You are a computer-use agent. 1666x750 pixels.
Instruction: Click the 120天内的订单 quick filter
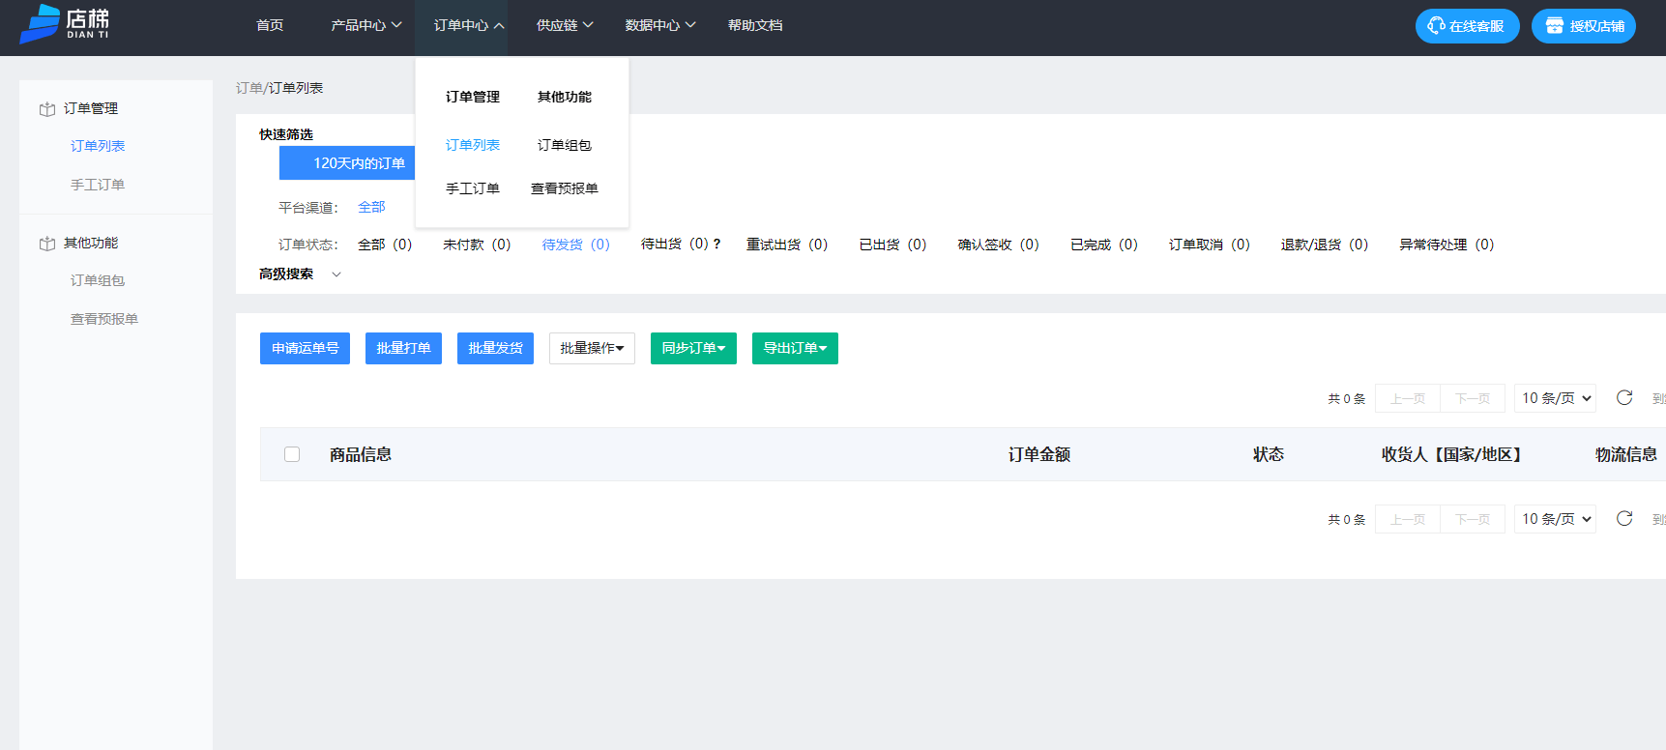point(347,163)
